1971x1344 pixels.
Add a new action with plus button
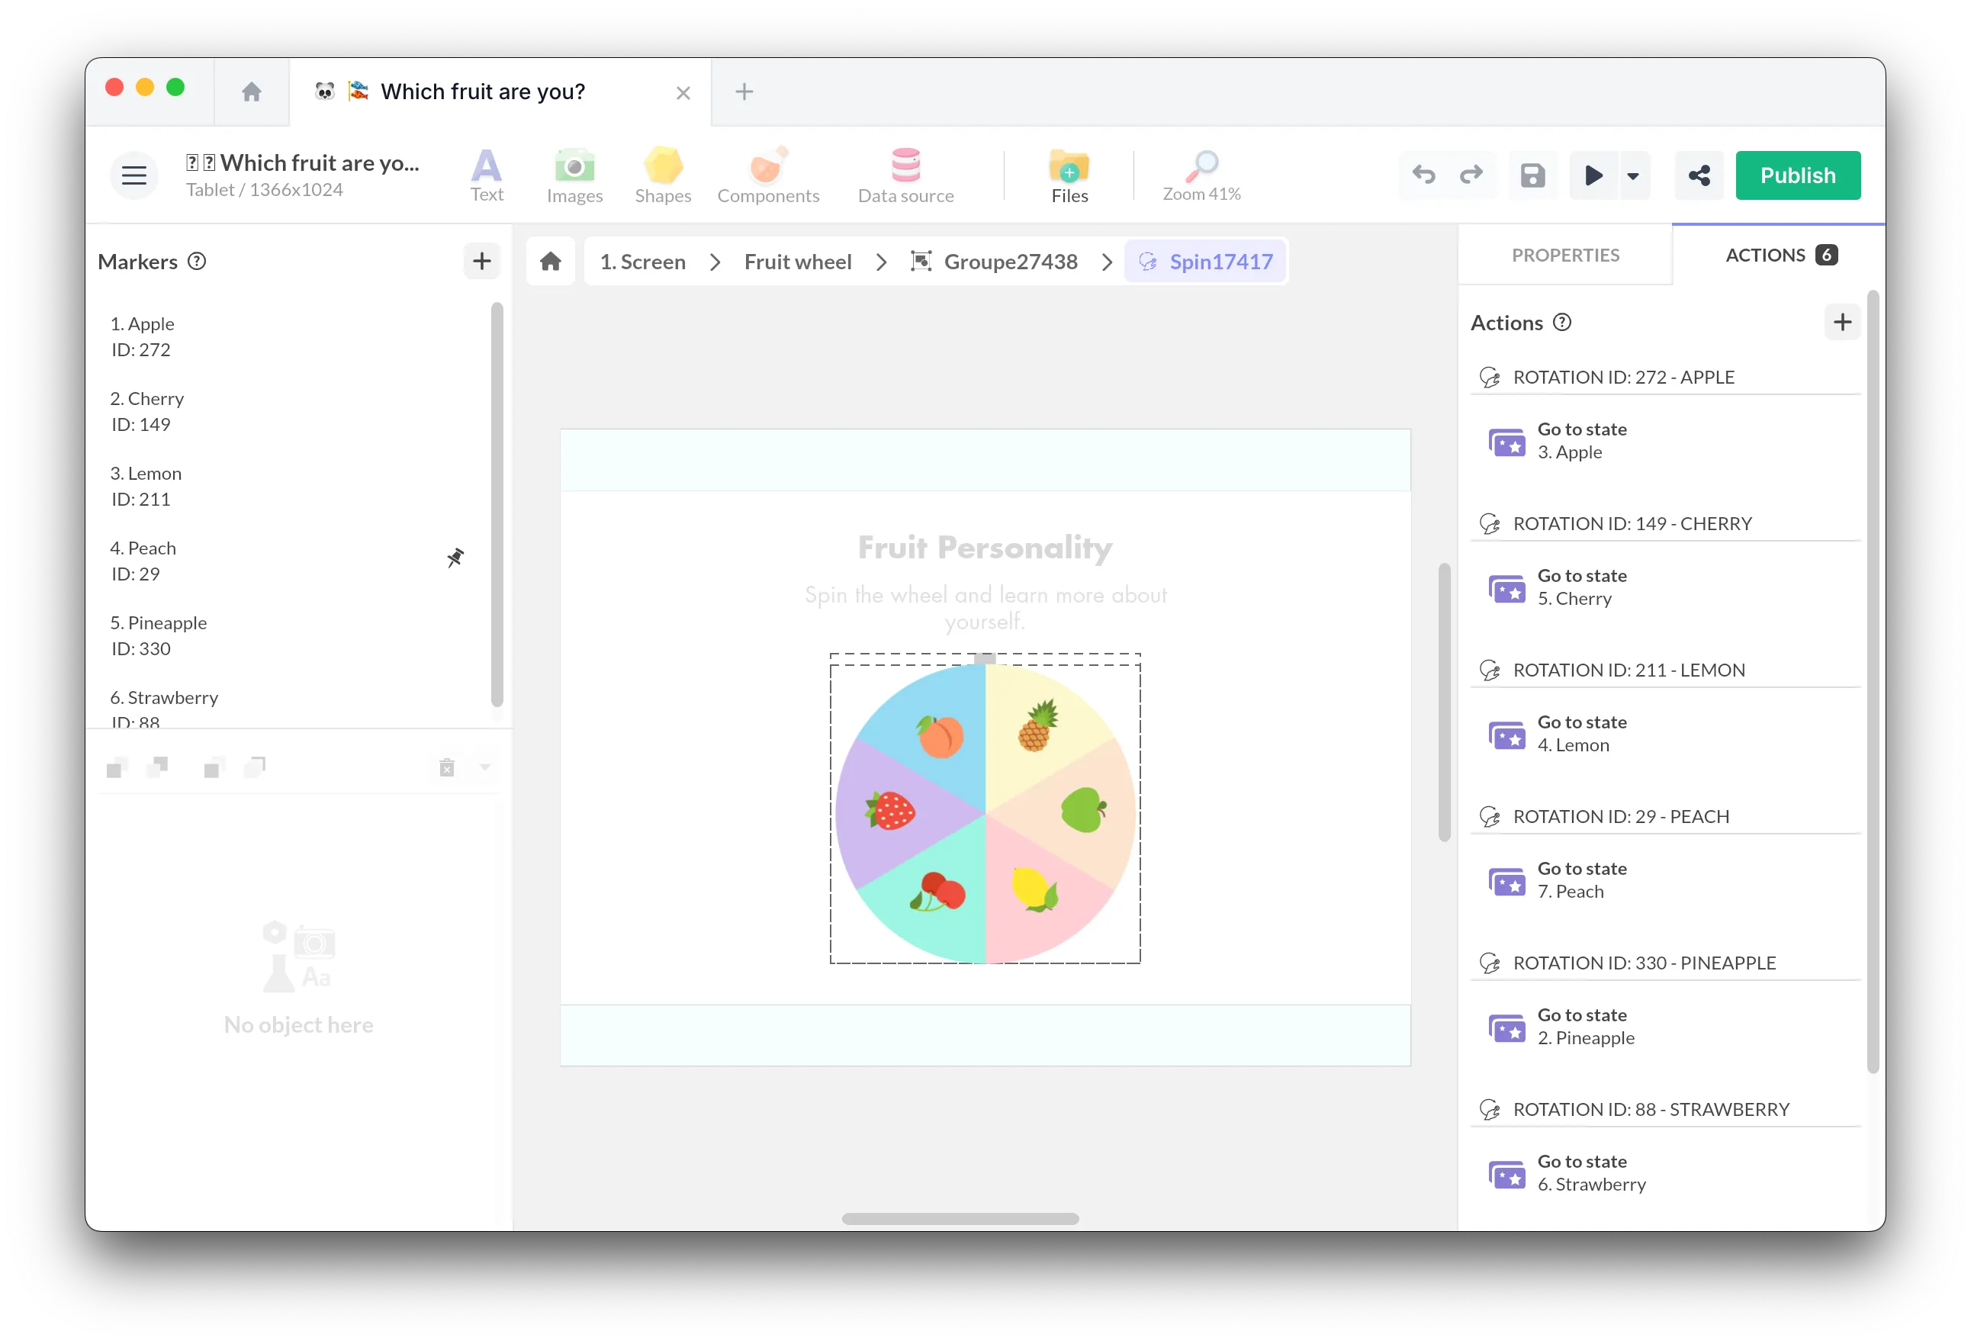click(1841, 322)
